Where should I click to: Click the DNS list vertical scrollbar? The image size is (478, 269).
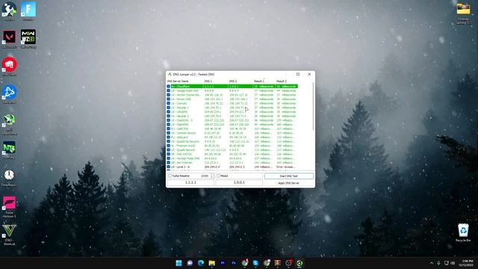[x=313, y=106]
